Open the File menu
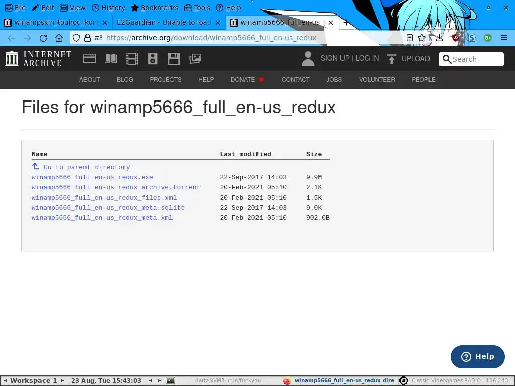This screenshot has height=386, width=515. coord(15,8)
